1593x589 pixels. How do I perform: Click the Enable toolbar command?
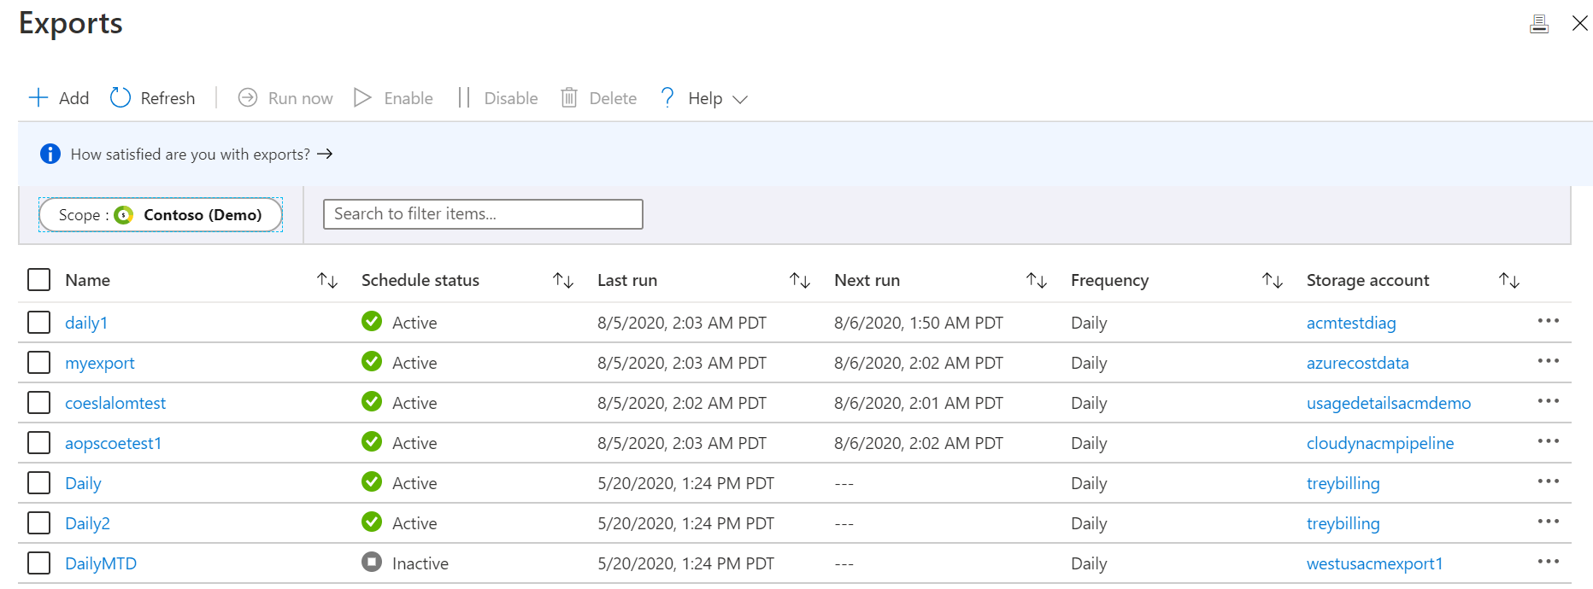(394, 98)
